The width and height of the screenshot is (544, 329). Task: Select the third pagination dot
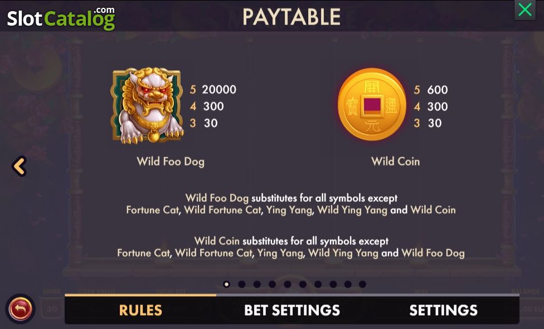pos(257,284)
